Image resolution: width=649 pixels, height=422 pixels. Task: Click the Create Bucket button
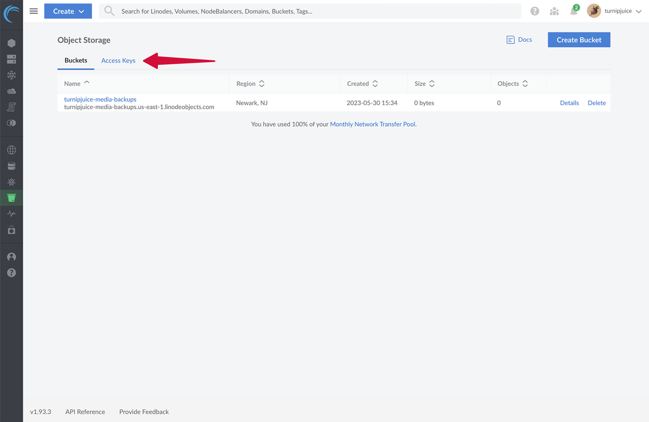pyautogui.click(x=579, y=40)
